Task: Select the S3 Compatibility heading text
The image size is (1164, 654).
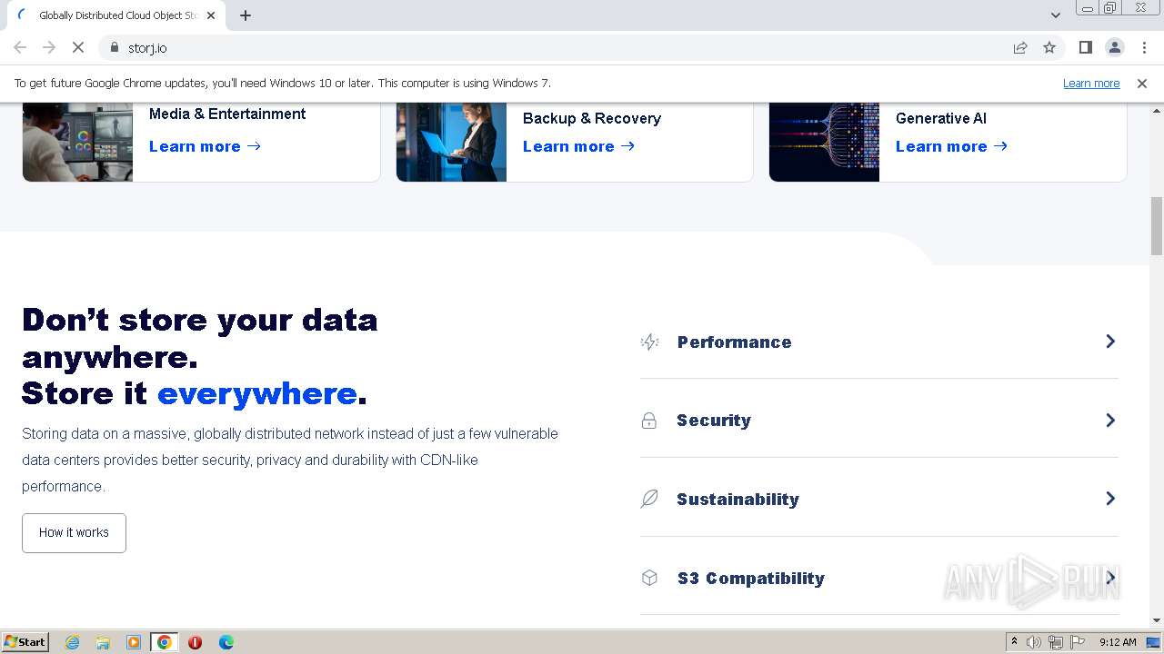Action: (751, 579)
